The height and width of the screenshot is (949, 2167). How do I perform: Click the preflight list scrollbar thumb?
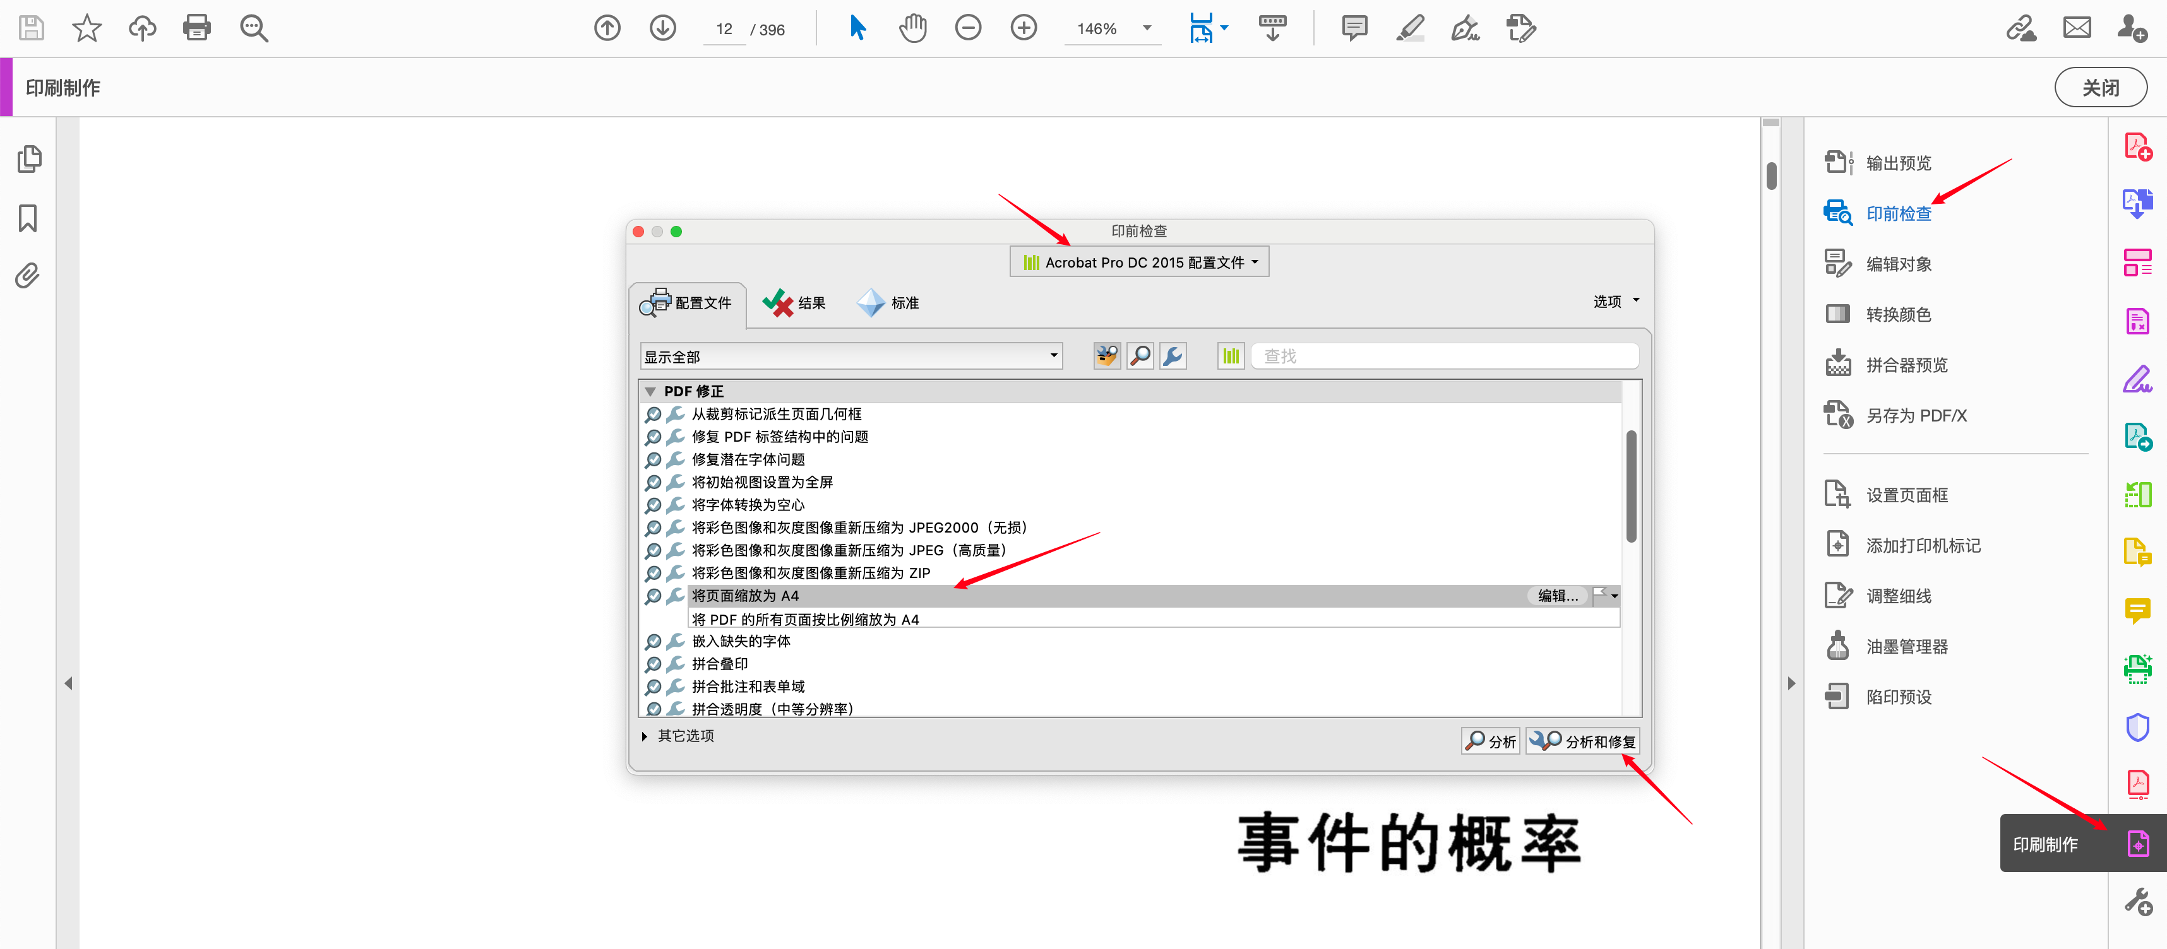1631,486
